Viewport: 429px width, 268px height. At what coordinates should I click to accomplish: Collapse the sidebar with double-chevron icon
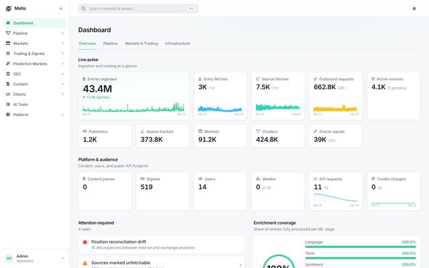click(x=61, y=9)
